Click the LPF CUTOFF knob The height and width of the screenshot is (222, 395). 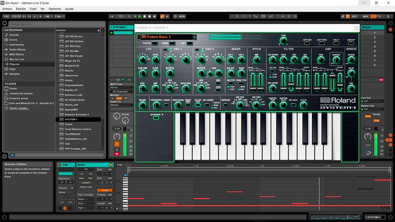click(272, 60)
